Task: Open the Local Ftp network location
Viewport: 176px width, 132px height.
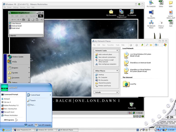Action: [127, 84]
